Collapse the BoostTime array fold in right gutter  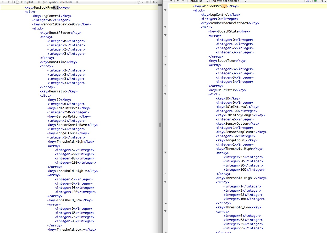point(165,65)
